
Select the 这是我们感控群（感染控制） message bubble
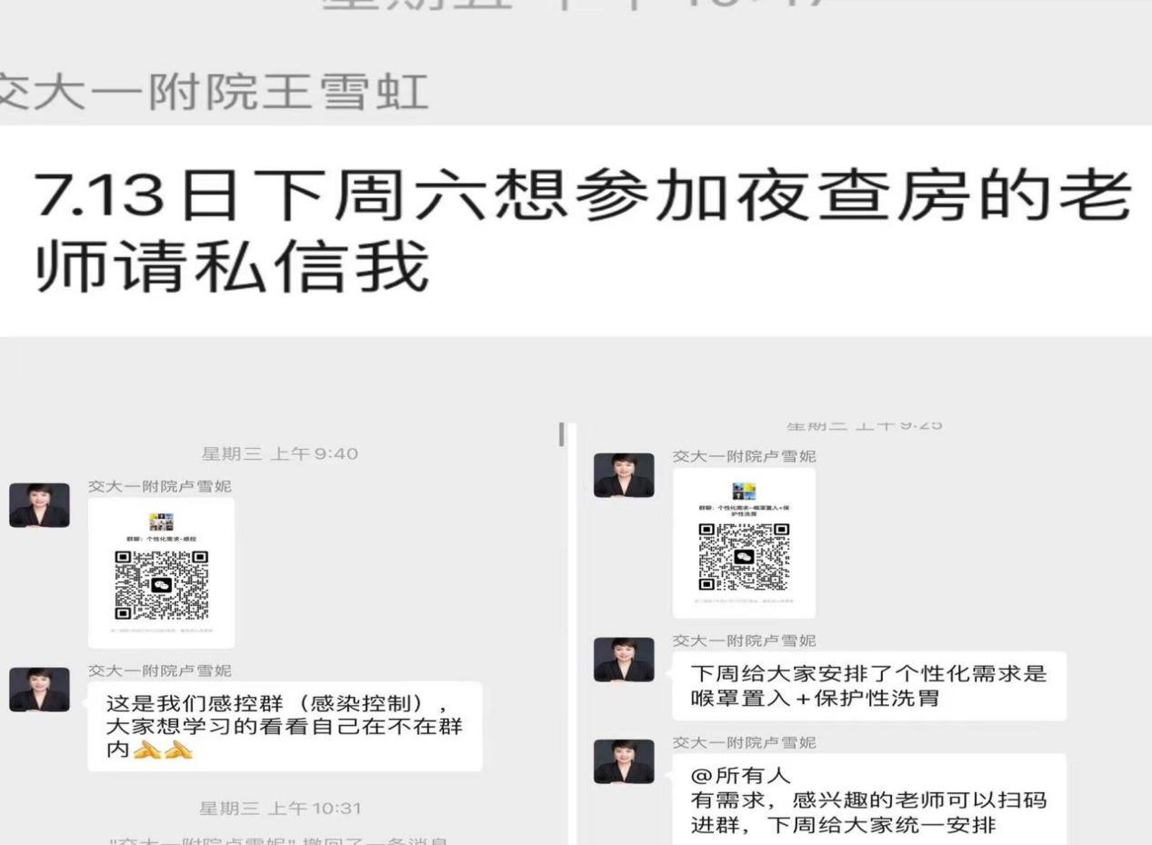pos(285,727)
